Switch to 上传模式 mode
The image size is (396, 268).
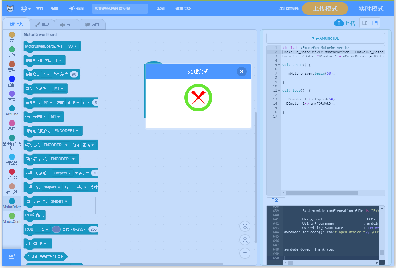(x=325, y=9)
